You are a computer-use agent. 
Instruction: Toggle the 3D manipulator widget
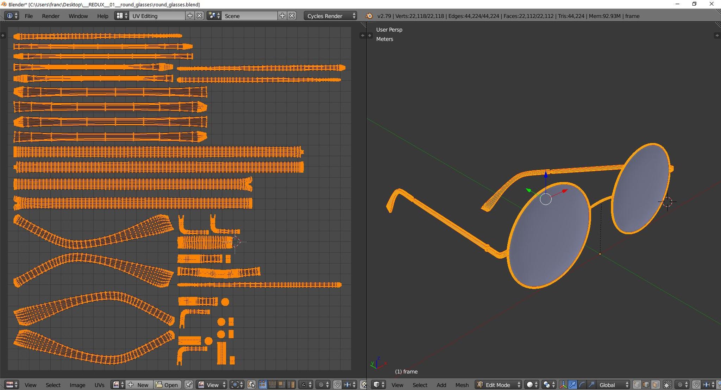563,385
